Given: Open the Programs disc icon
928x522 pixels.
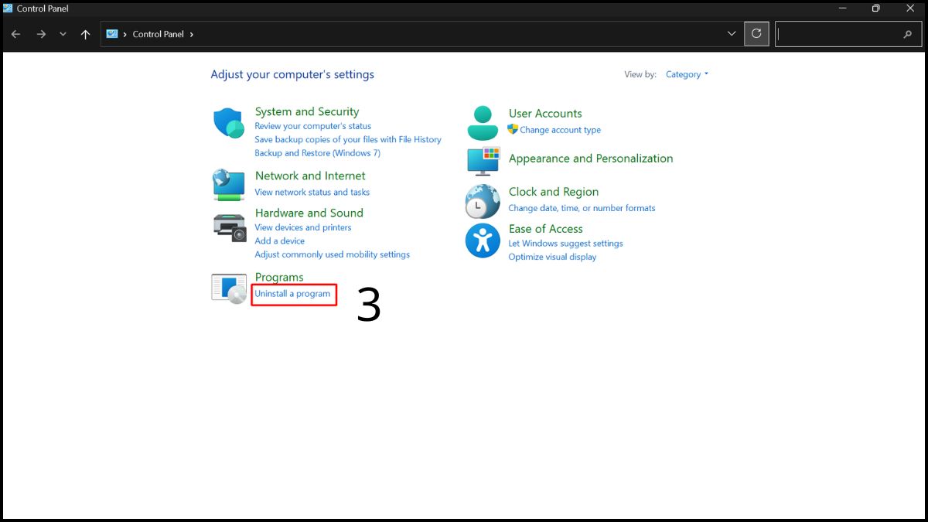Looking at the screenshot, I should [x=229, y=288].
